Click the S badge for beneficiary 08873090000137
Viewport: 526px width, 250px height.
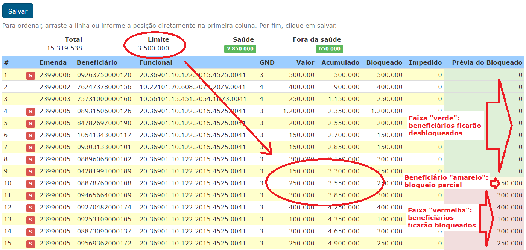point(30,232)
